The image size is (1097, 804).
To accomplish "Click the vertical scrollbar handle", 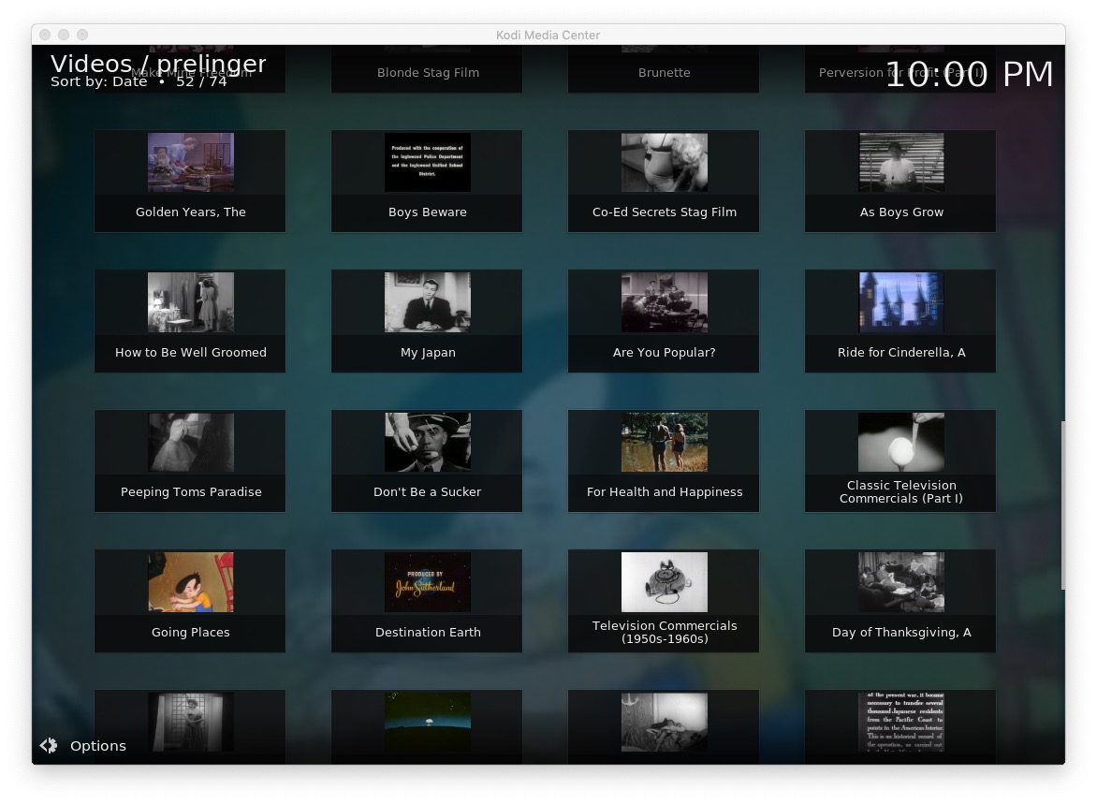I will coord(1061,505).
